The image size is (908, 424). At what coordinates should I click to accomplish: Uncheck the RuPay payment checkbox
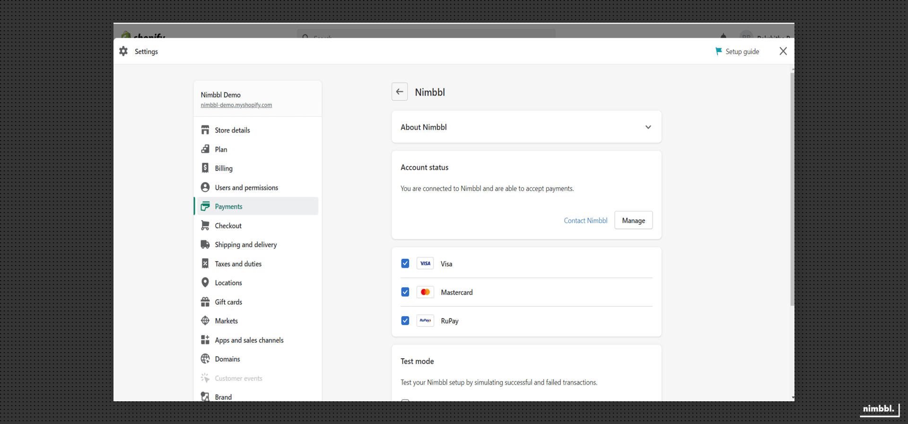click(x=405, y=321)
